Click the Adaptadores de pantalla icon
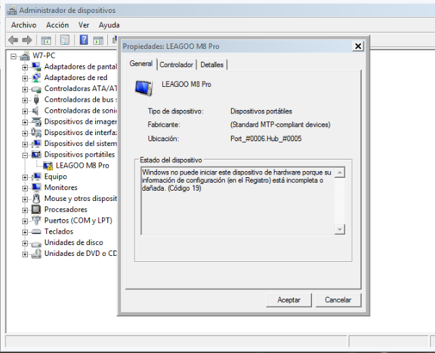The width and height of the screenshot is (435, 353). pyautogui.click(x=36, y=67)
